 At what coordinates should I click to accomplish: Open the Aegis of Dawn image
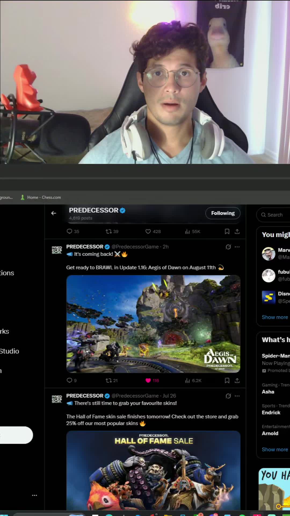[x=153, y=324]
